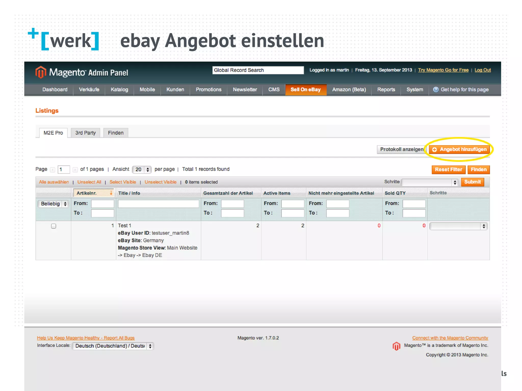Open the Interface Locale dropdown

pos(113,346)
